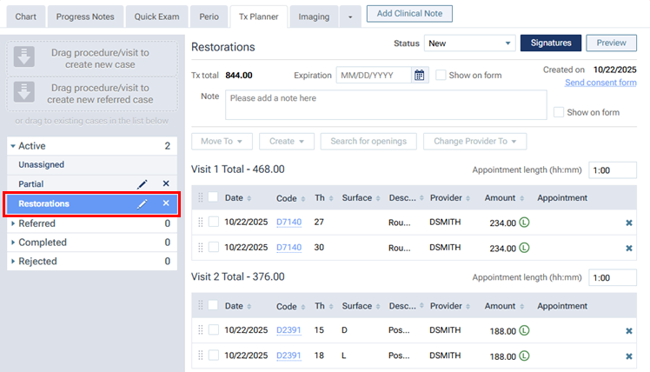Click into the Note text field

(x=384, y=105)
